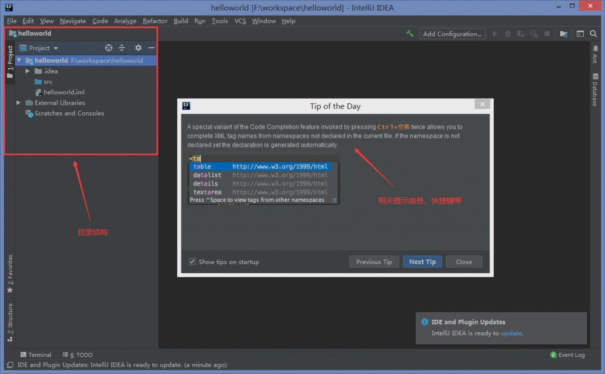Expand the External Libraries node

pos(18,103)
